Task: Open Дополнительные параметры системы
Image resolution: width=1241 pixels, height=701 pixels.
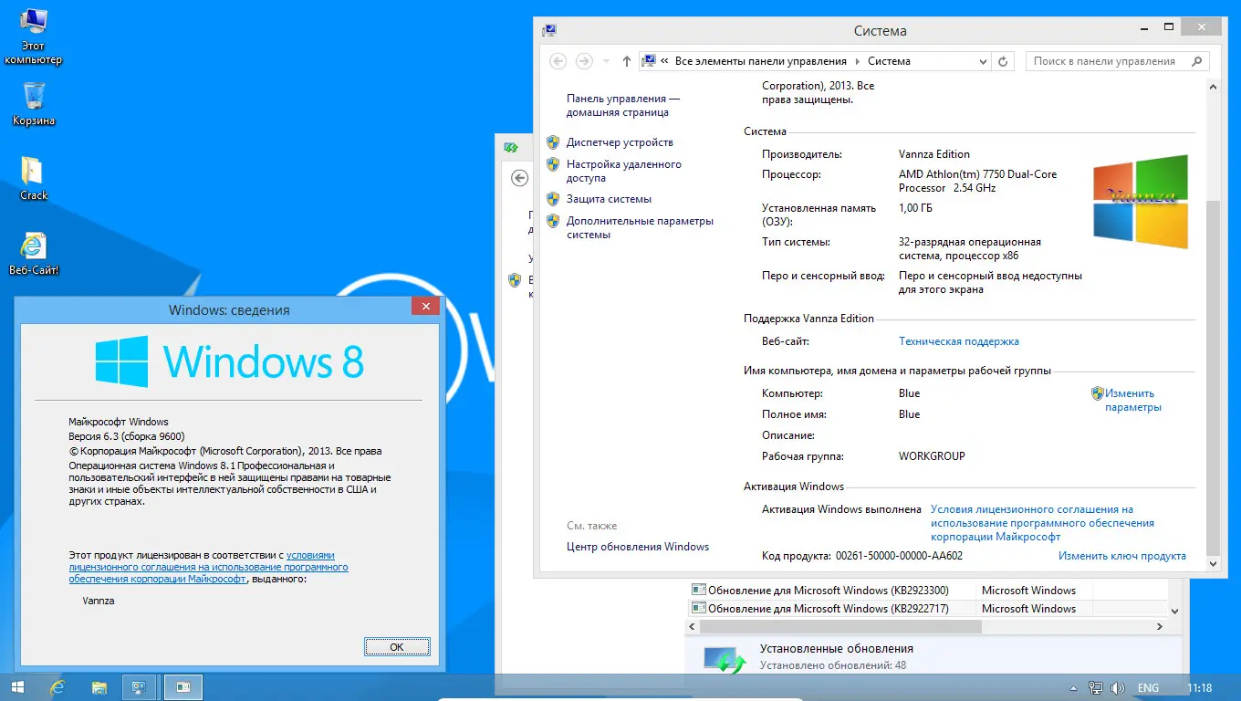Action: (640, 227)
